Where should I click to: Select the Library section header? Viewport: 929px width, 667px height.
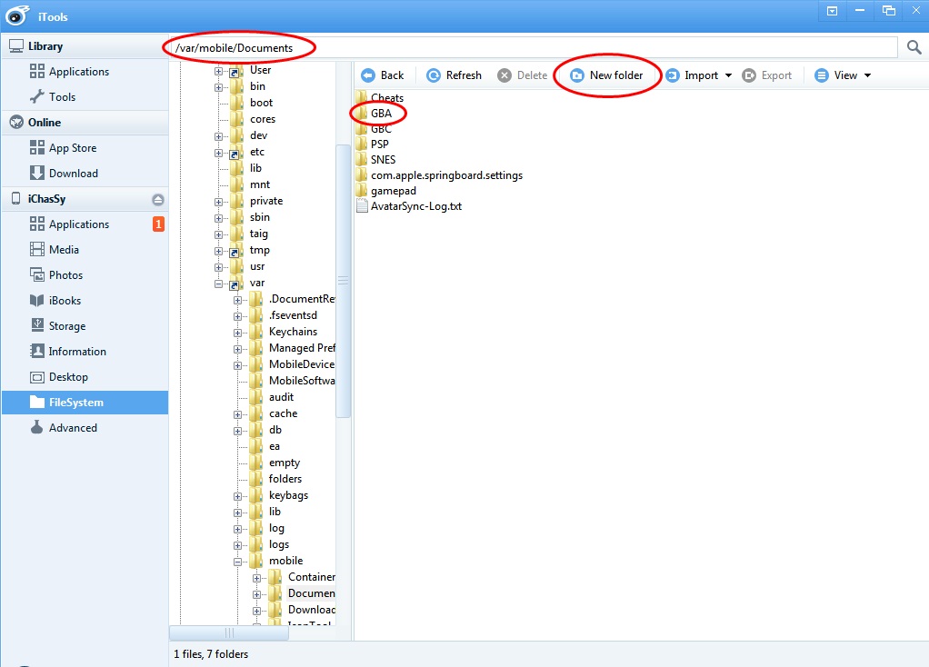coord(85,46)
